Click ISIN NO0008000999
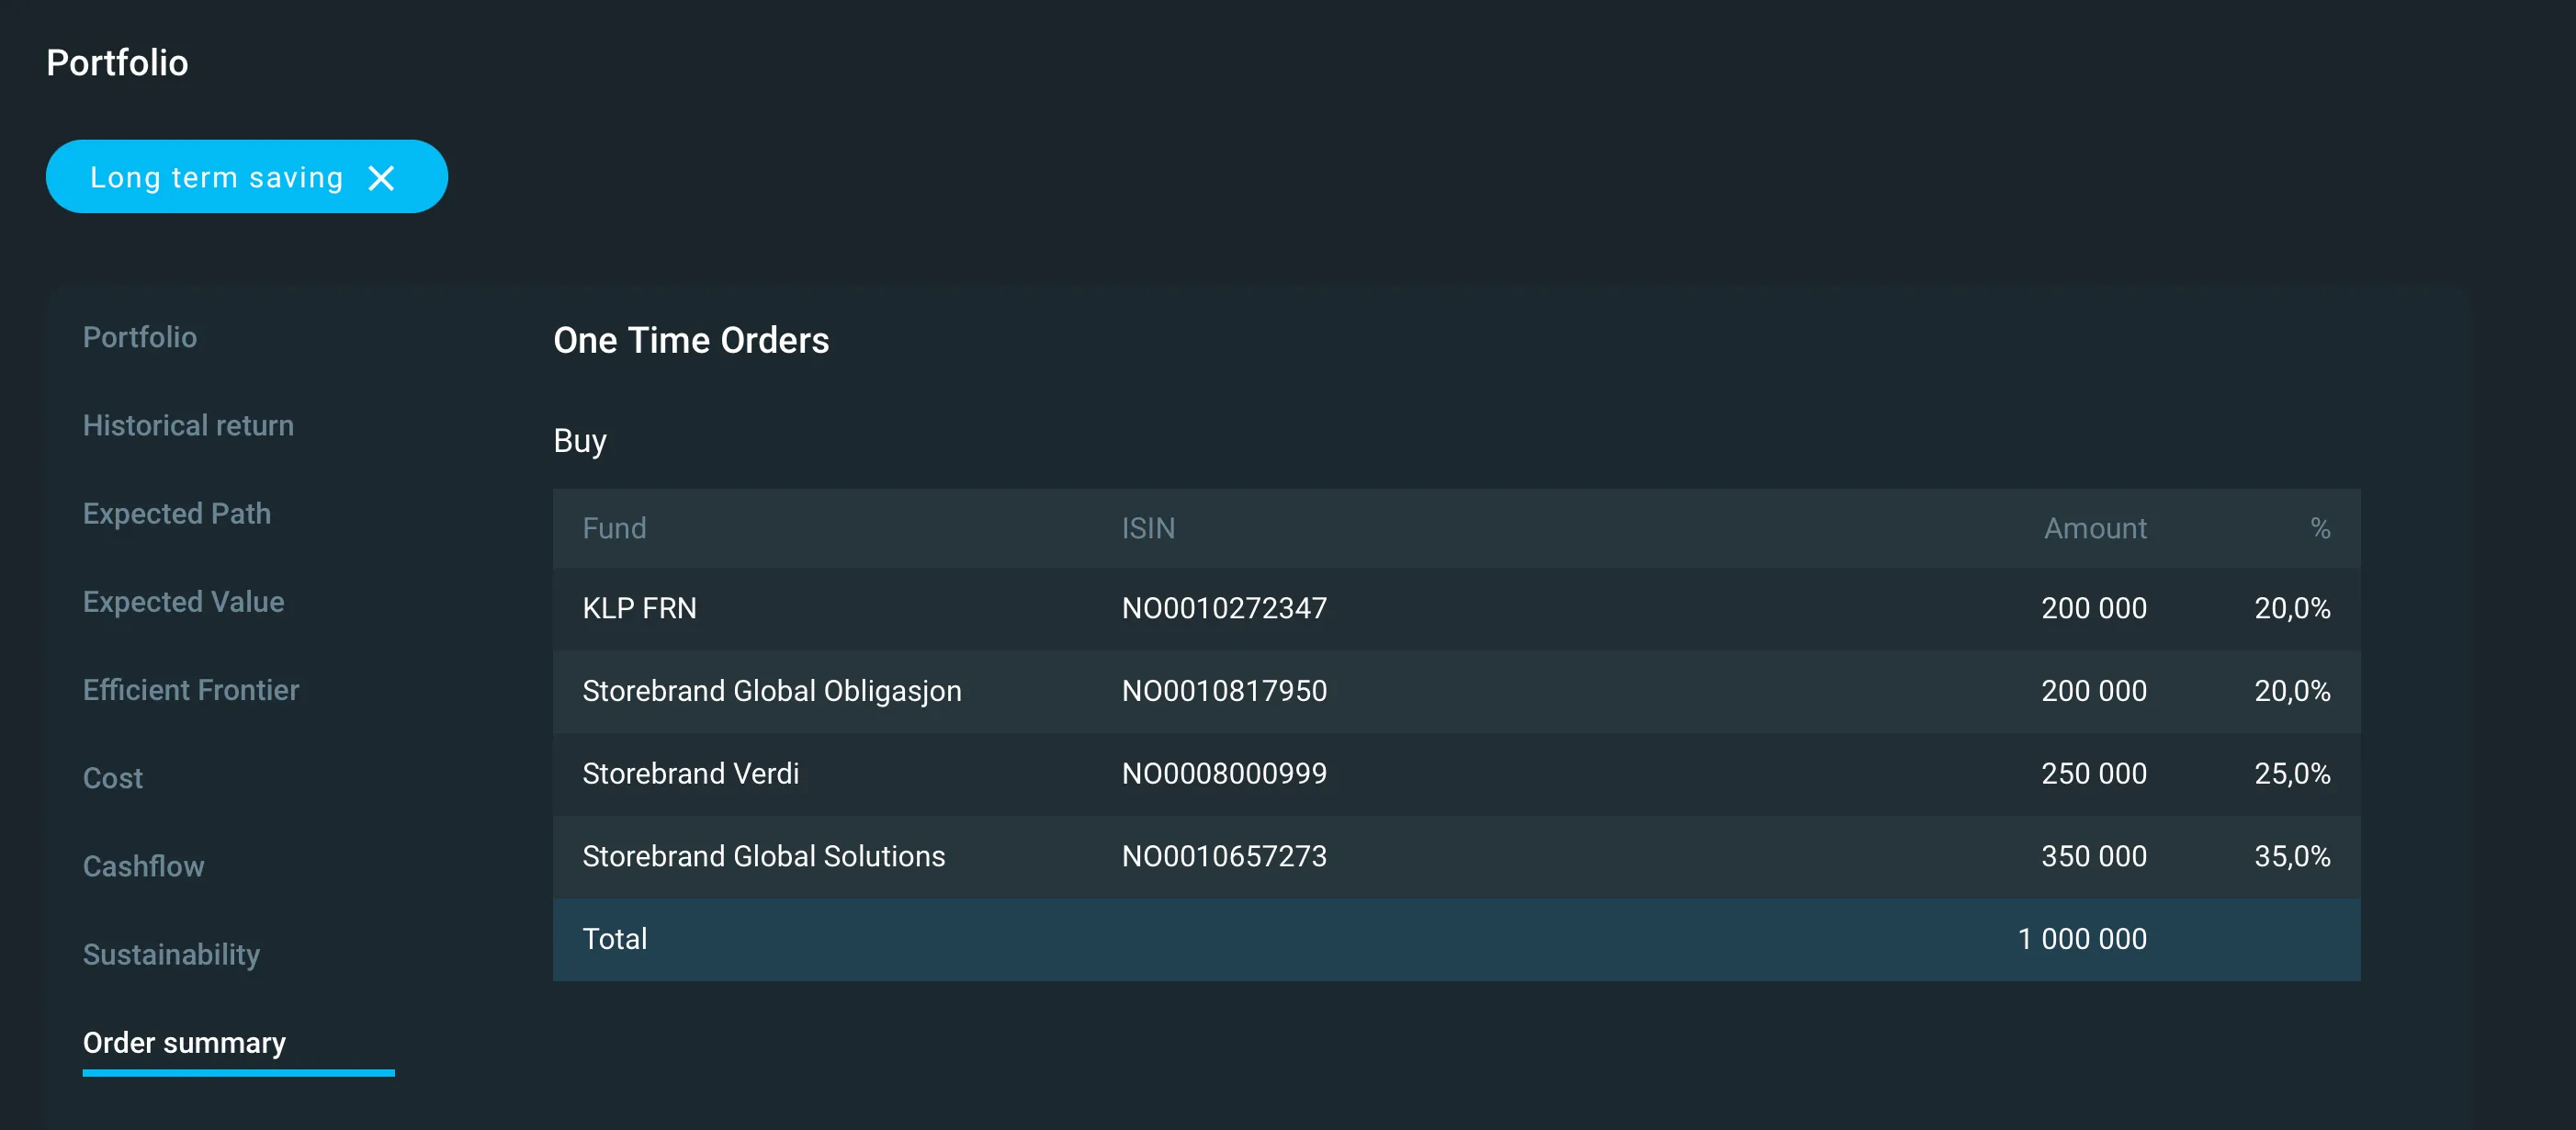Viewport: 2576px width, 1130px height. coord(1225,773)
